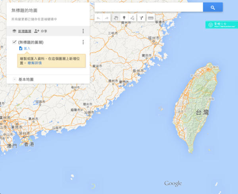Click the 分享 share people icon

pyautogui.click(x=37, y=31)
